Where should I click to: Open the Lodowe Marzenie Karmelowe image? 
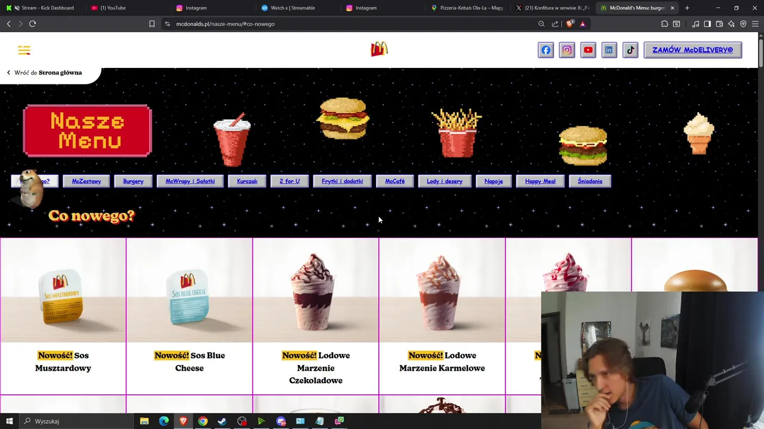coord(442,291)
